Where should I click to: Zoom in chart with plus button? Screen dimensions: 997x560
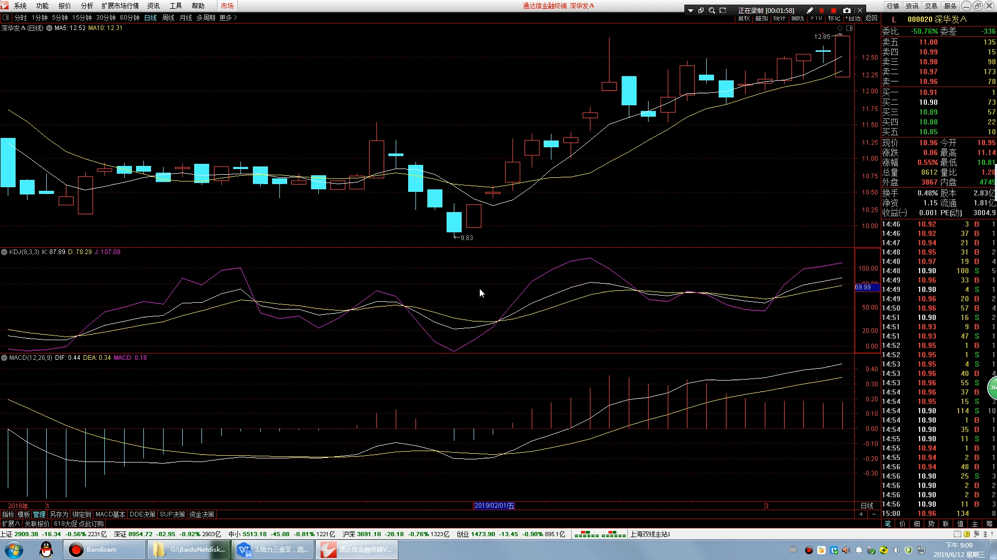click(861, 514)
